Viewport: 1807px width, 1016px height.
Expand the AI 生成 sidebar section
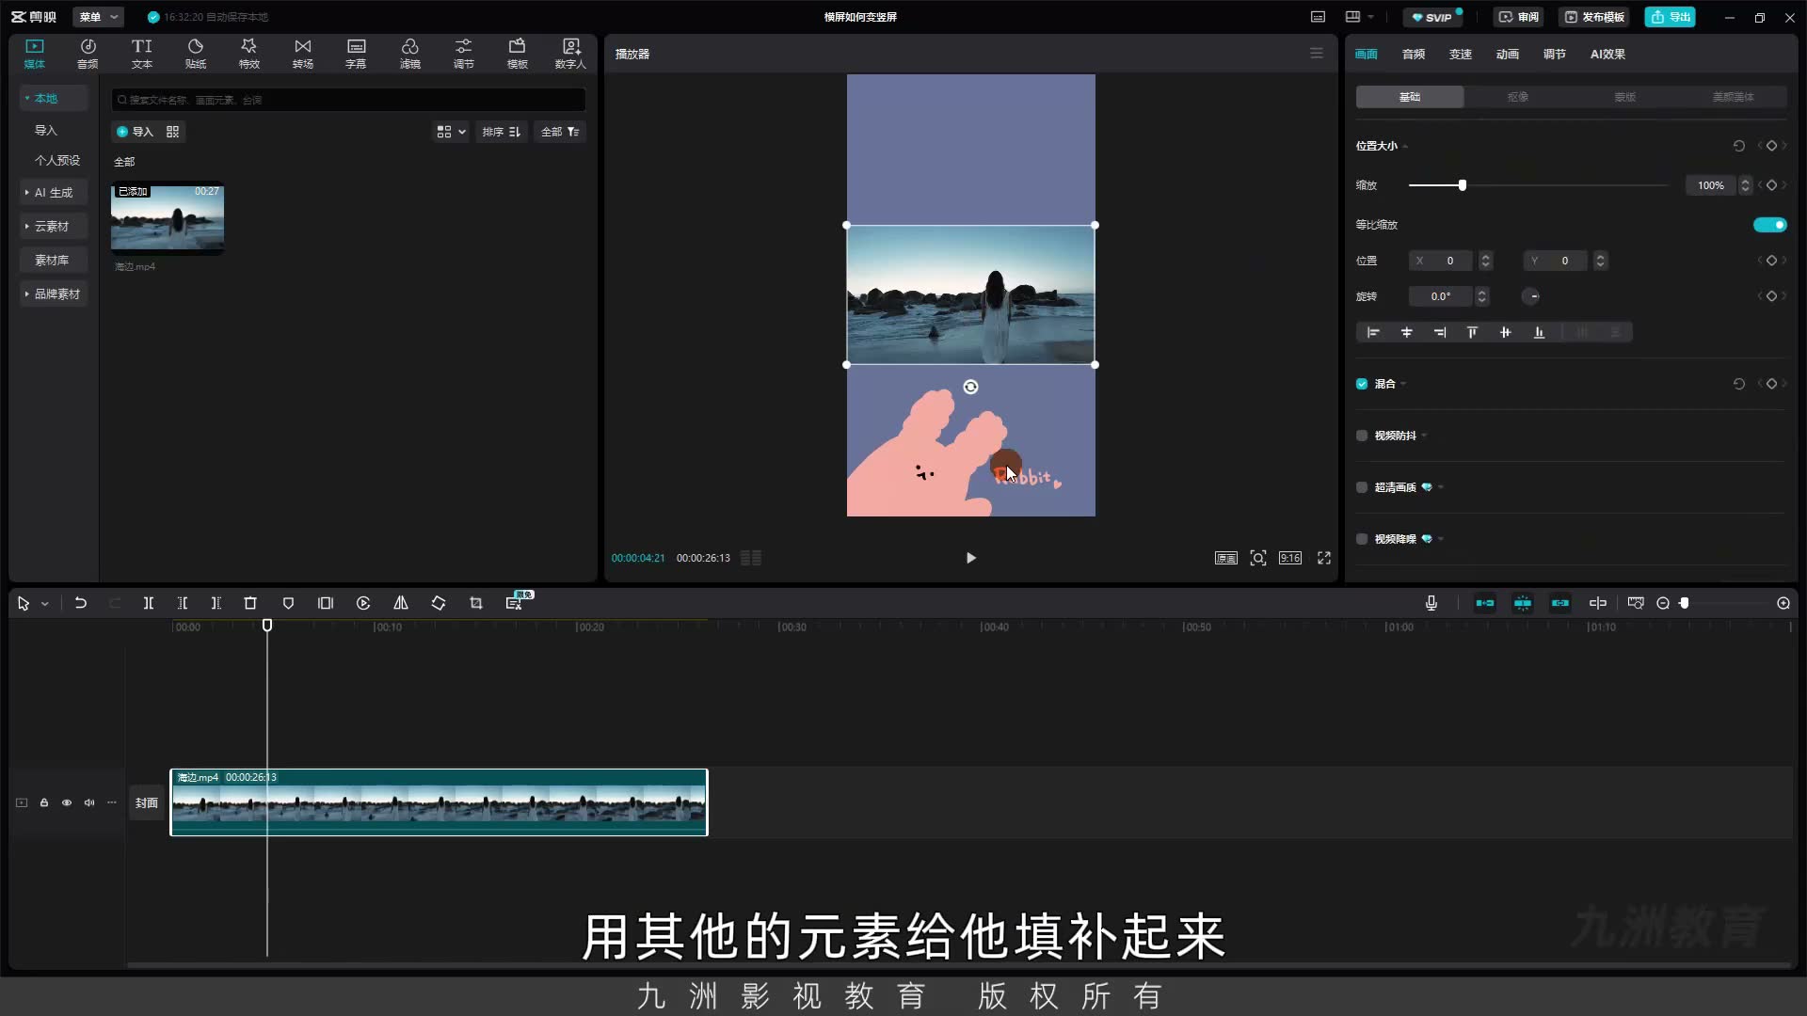(54, 192)
